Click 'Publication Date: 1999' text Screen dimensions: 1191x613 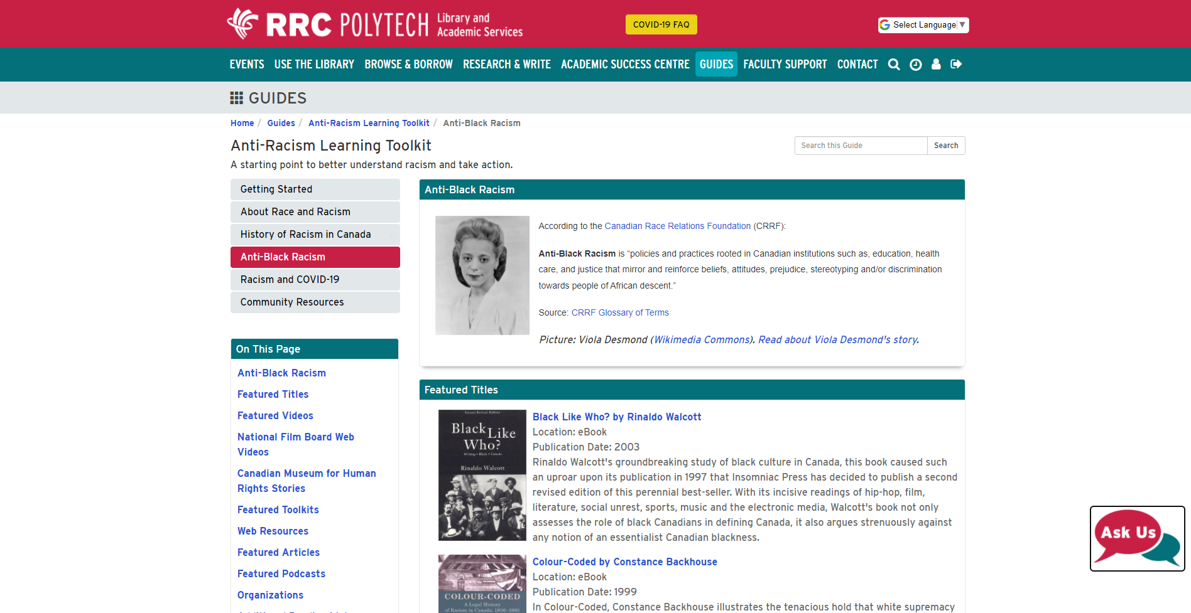pyautogui.click(x=585, y=592)
